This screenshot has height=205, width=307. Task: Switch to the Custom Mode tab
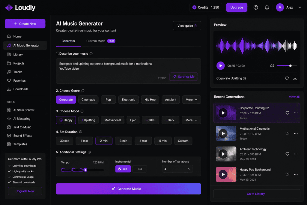(101, 41)
